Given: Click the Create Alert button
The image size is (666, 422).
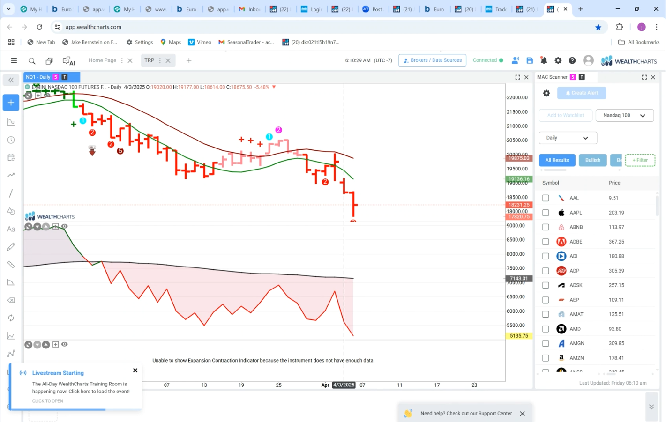Looking at the screenshot, I should click(582, 93).
